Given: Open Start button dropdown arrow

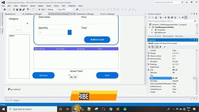Looking at the screenshot, I should (x=46, y=10).
